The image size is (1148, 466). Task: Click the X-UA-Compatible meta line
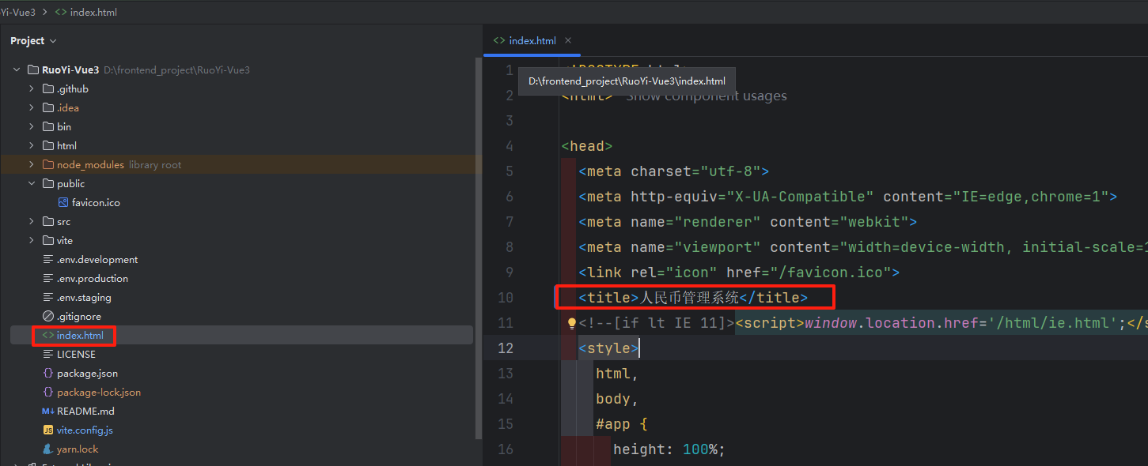(x=847, y=197)
